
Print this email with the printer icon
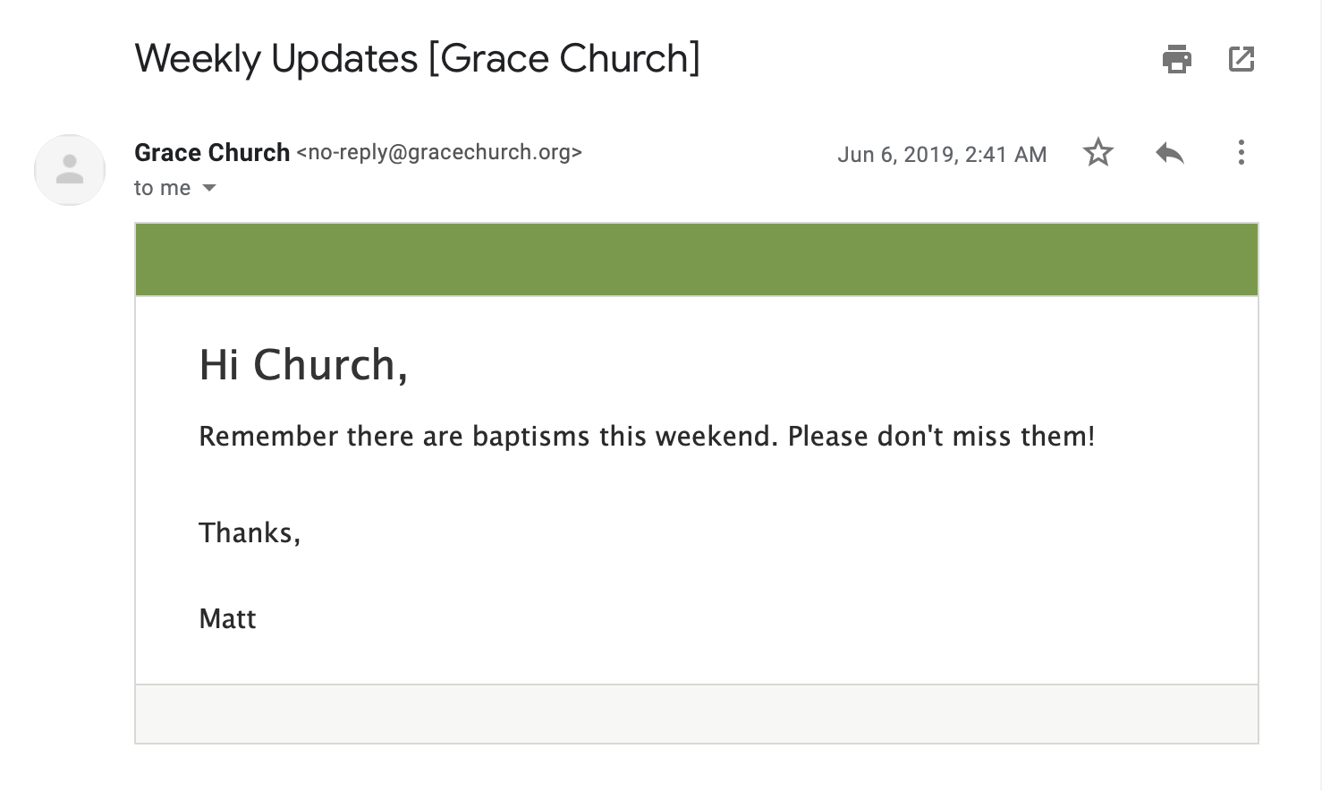[1176, 59]
